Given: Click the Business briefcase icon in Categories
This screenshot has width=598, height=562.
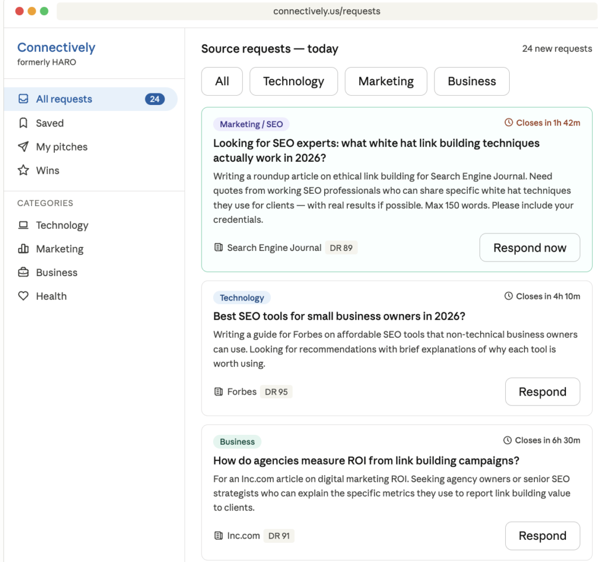Looking at the screenshot, I should [23, 273].
